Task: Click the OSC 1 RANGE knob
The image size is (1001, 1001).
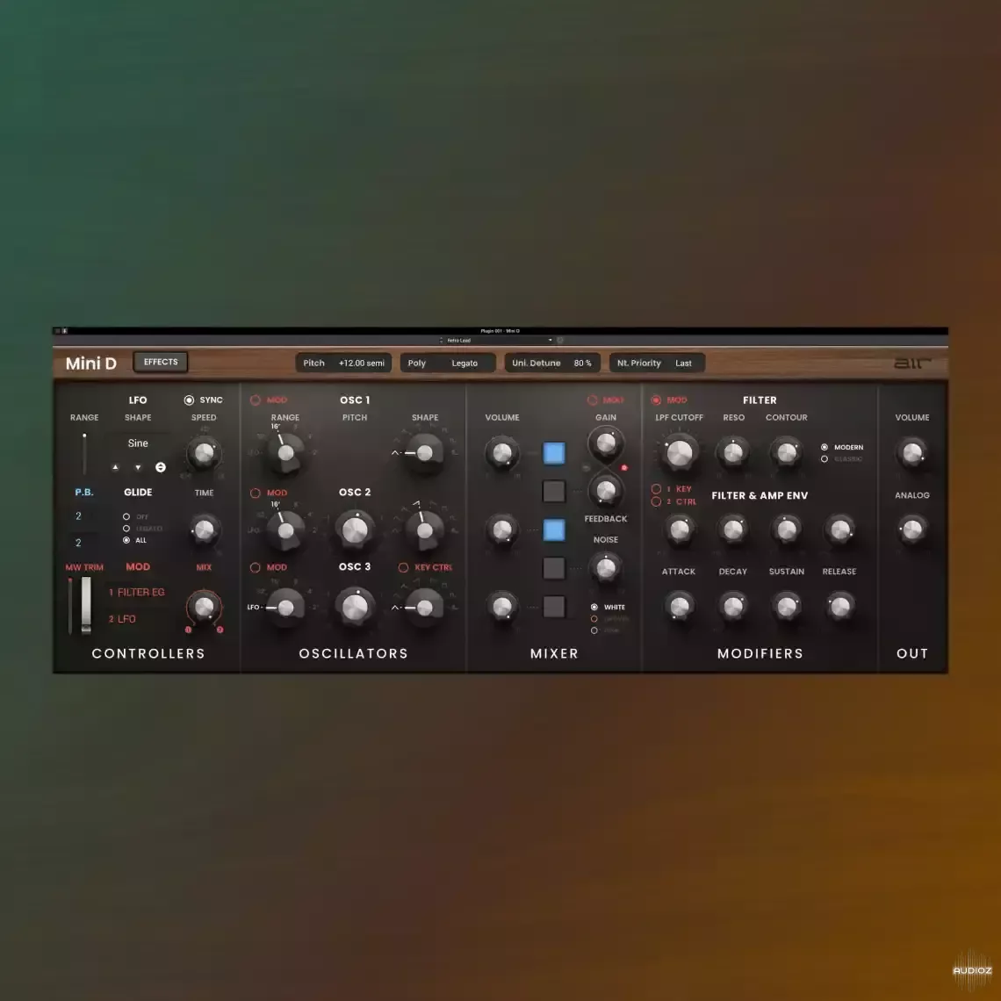Action: click(286, 453)
